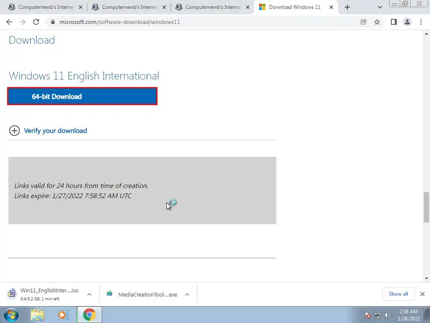Screen dimensions: 430x323
Task: Open the Windows Start menu
Action: coord(11,315)
